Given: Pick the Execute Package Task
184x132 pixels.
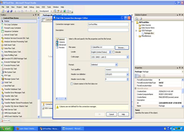Looking at the screenshot, I should [12, 62].
